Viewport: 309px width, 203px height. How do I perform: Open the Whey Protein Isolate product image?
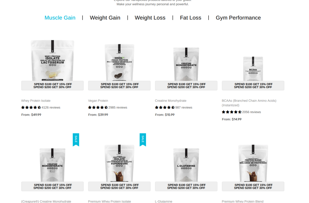[53, 60]
